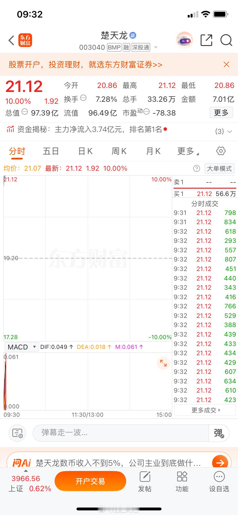Screen dimensions: 238x515
Task: Tap the 深股通 tag
Action: (141, 47)
